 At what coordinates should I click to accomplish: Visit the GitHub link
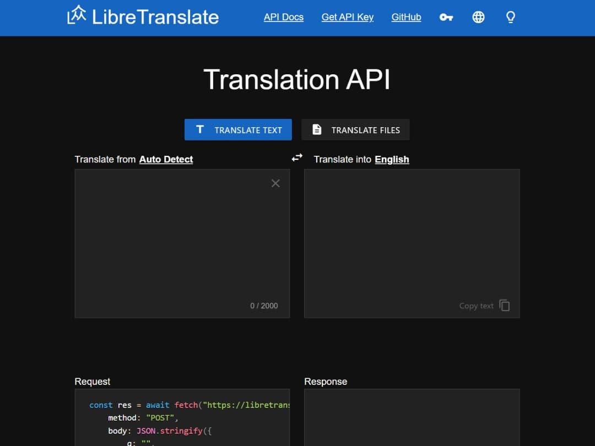(x=406, y=17)
